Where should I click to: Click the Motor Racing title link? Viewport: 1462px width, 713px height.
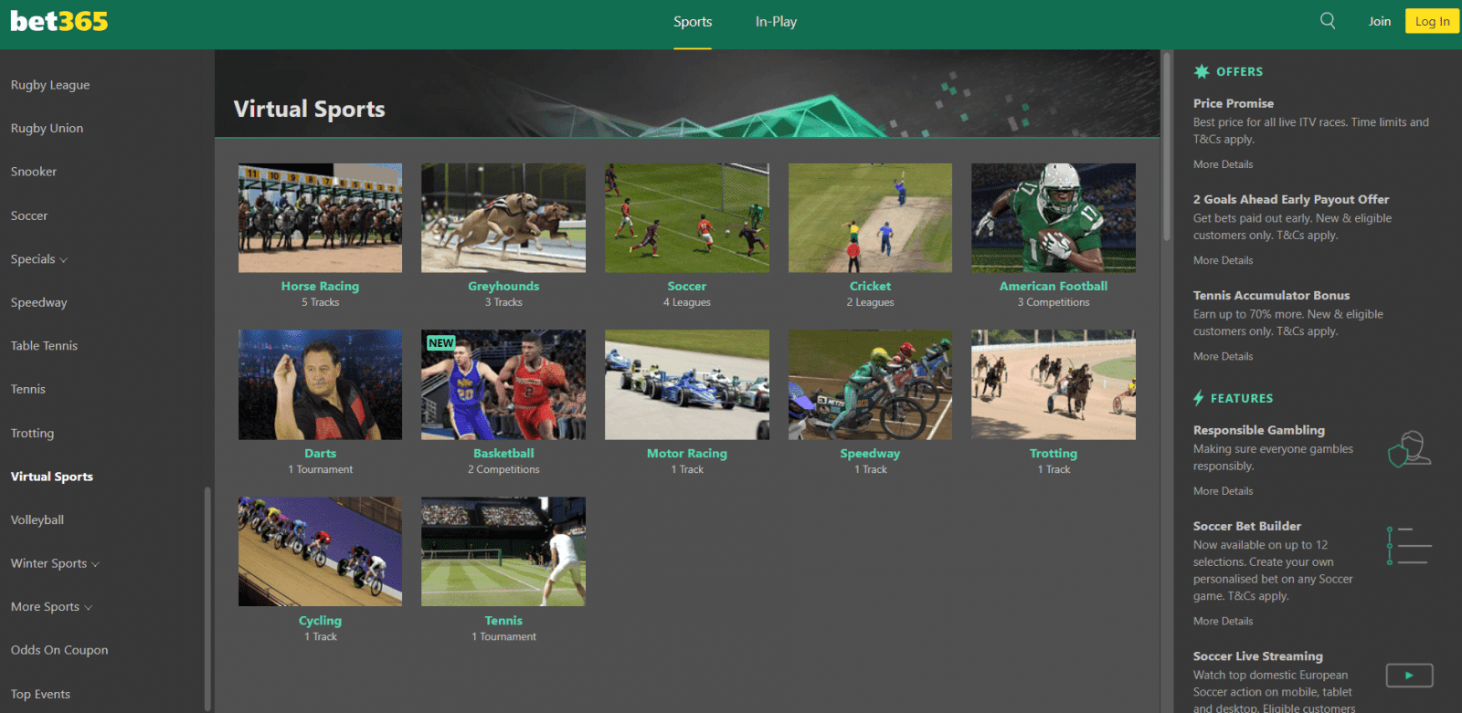pyautogui.click(x=687, y=453)
